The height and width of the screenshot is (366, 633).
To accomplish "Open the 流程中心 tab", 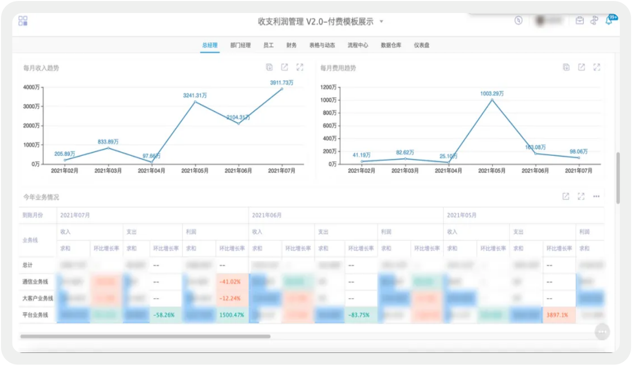I will click(358, 45).
